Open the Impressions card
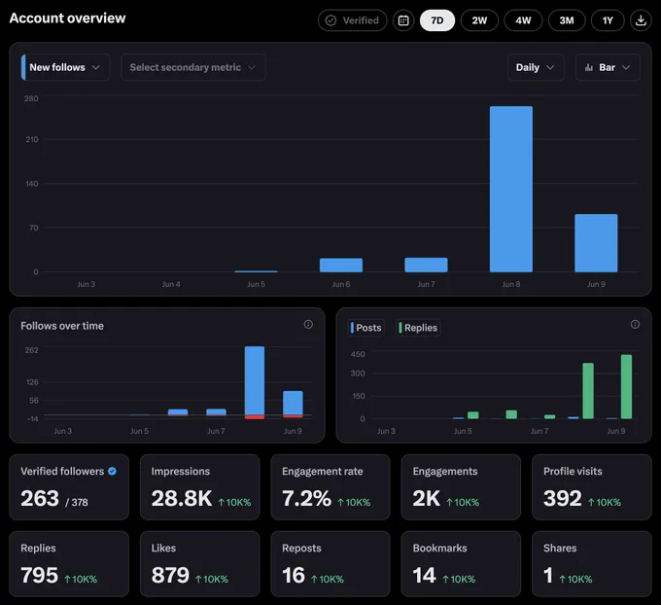 (x=200, y=487)
